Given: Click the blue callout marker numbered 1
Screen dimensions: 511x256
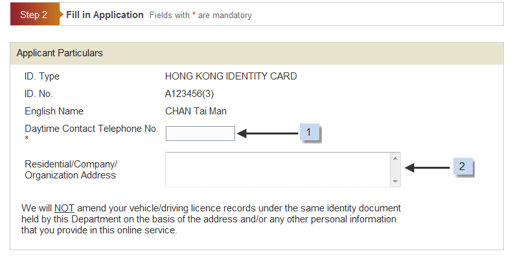Looking at the screenshot, I should [309, 132].
